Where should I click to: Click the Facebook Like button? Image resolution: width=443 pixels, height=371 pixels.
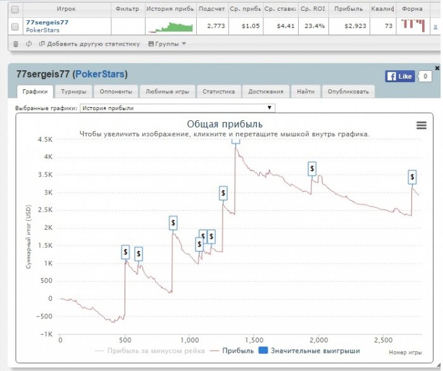pos(400,77)
